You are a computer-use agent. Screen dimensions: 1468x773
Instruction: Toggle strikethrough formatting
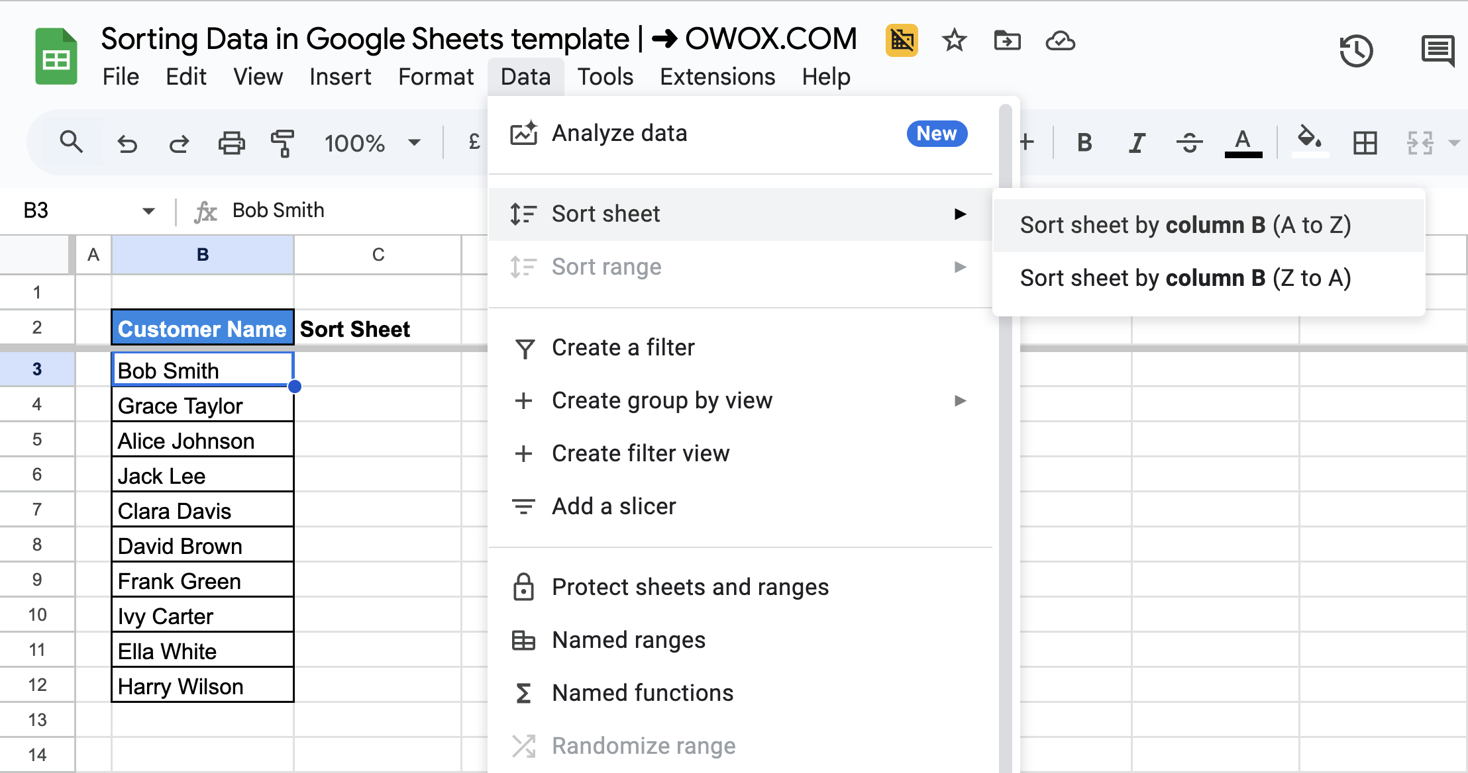click(1190, 142)
